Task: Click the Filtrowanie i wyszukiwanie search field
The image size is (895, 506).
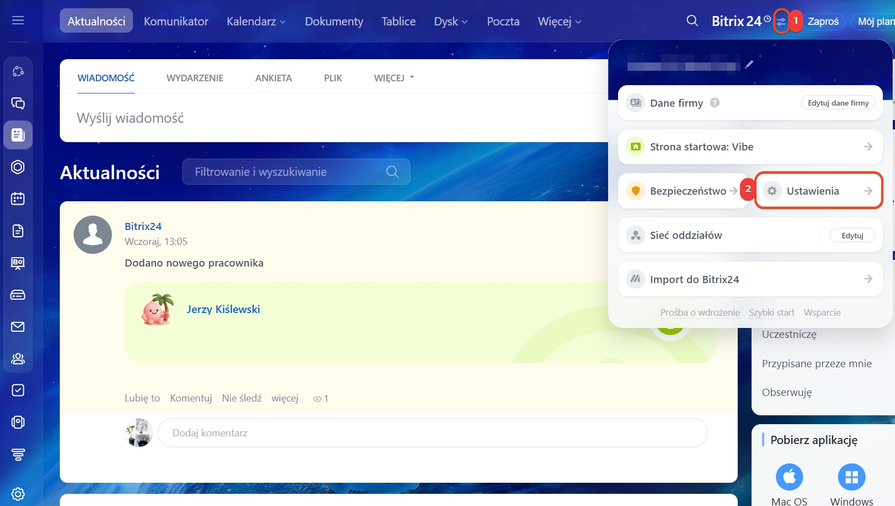Action: pos(288,172)
